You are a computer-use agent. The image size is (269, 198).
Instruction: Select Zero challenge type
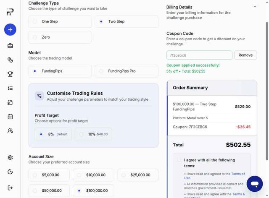click(x=60, y=37)
